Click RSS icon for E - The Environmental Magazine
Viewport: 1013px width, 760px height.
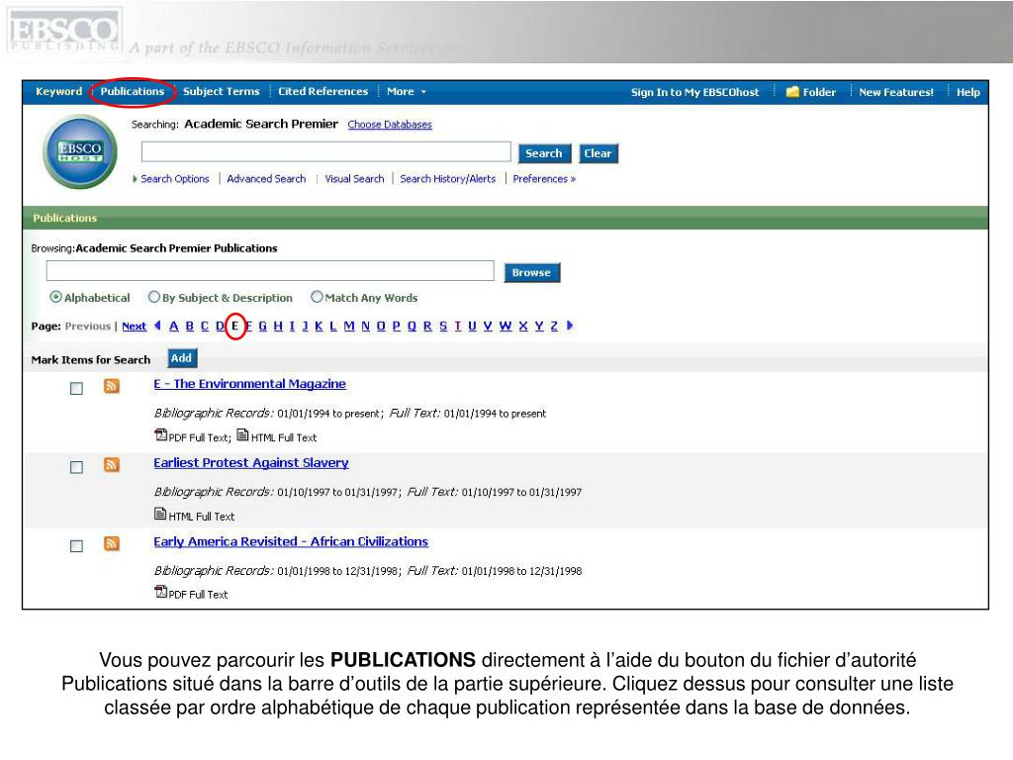click(112, 386)
